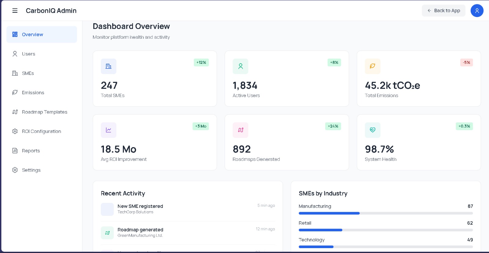
Task: Click the Settings icon in sidebar
Action: tap(15, 170)
